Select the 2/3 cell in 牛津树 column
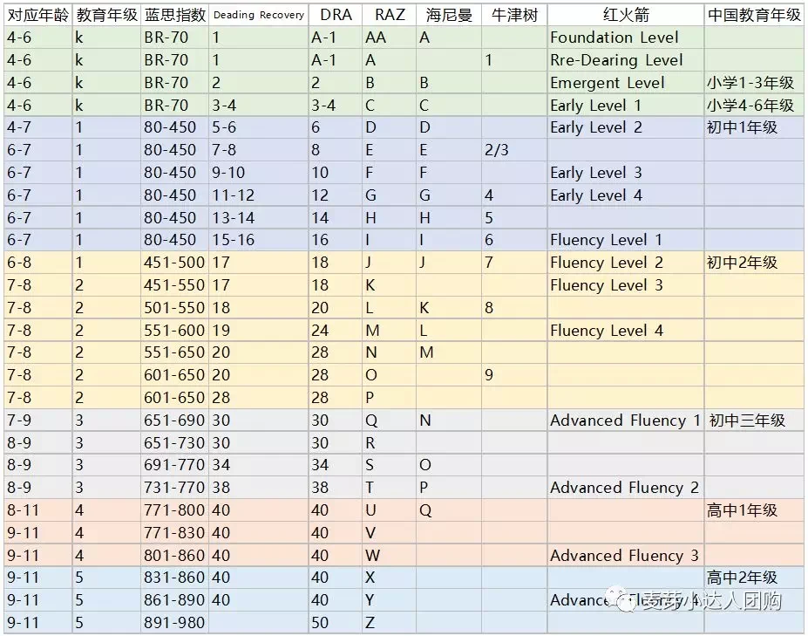This screenshot has height=636, width=808. pos(514,150)
